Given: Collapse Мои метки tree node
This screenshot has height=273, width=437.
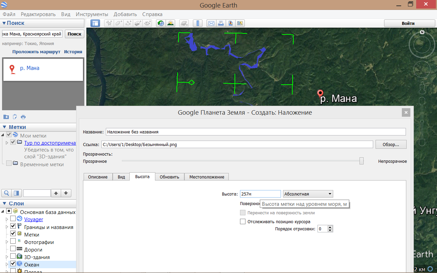Looking at the screenshot, I should 3,135.
